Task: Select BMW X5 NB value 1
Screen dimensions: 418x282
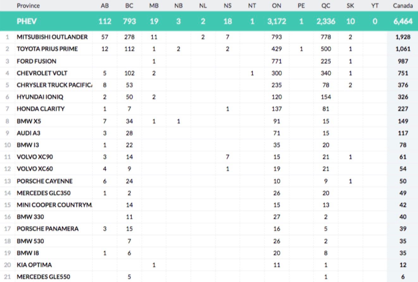Action: pos(178,121)
